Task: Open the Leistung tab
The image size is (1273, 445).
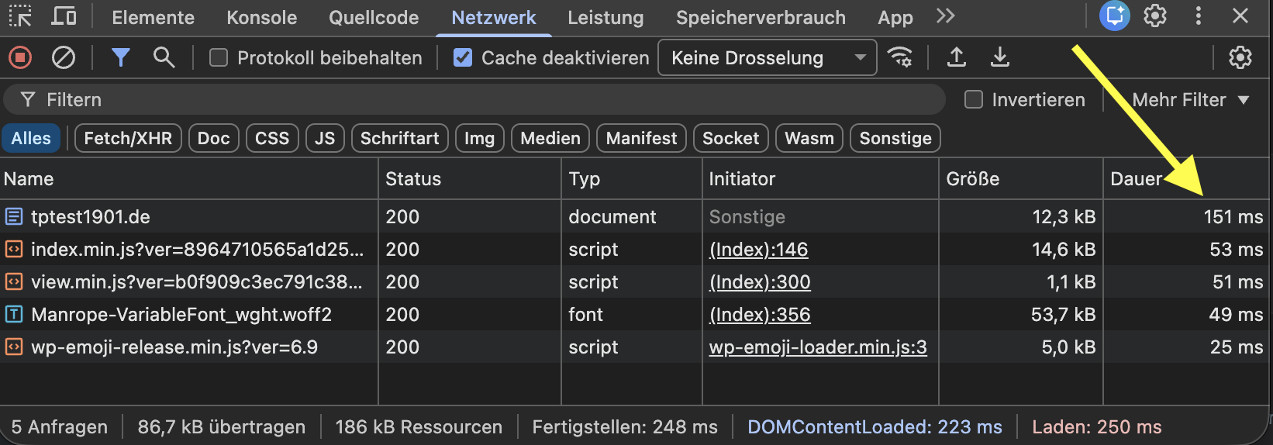Action: pyautogui.click(x=605, y=17)
